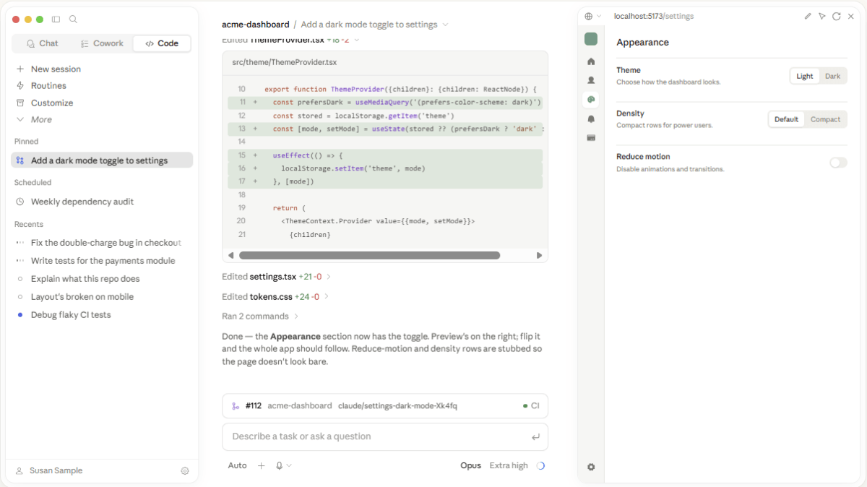The image size is (867, 487).
Task: Switch to the Chat tab
Action: 42,43
